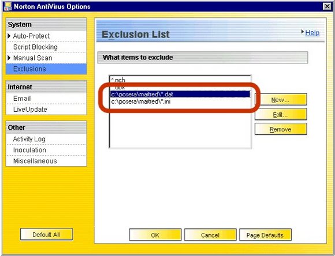Select the c:\posera\maitred\*.ini entry
Image resolution: width=335 pixels, height=256 pixels.
click(x=180, y=101)
